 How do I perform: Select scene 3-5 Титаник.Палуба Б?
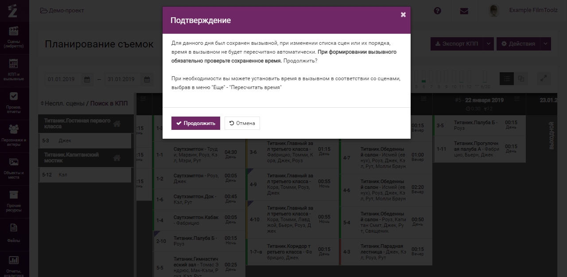(479, 125)
